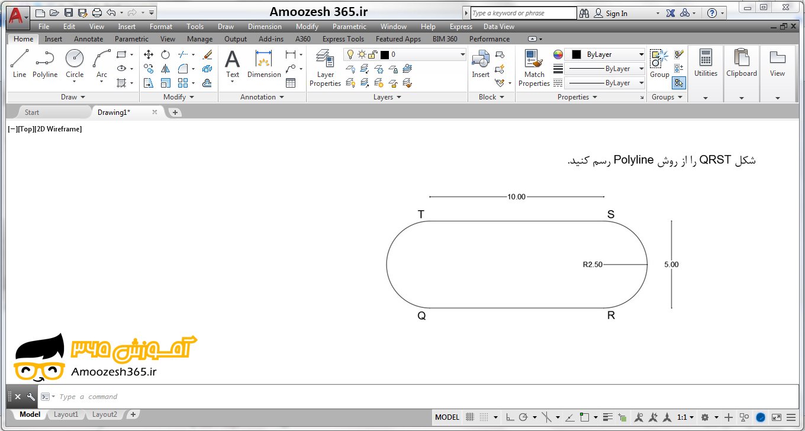Expand the Groups panel
This screenshot has width=805, height=431.
tap(667, 97)
